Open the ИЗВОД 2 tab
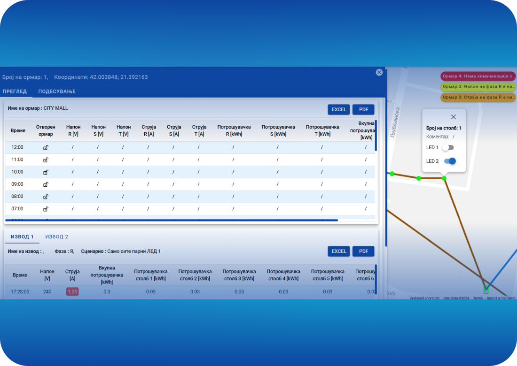Screen dimensions: 517x366 56,237
